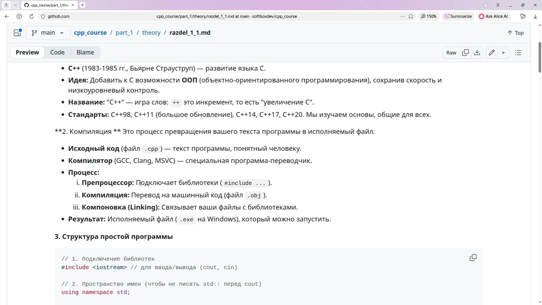This screenshot has width=542, height=305.
Task: Copy the code block contents
Action: (x=473, y=258)
